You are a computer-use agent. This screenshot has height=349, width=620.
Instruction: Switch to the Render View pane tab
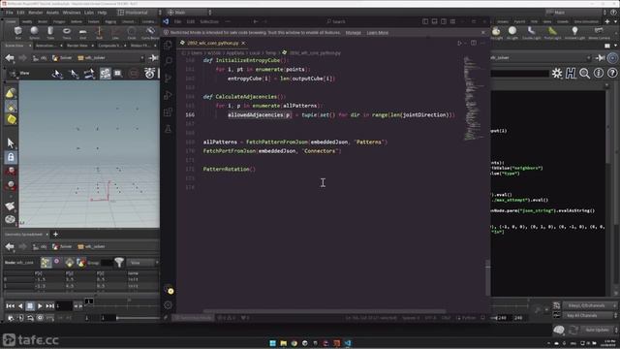pos(77,46)
